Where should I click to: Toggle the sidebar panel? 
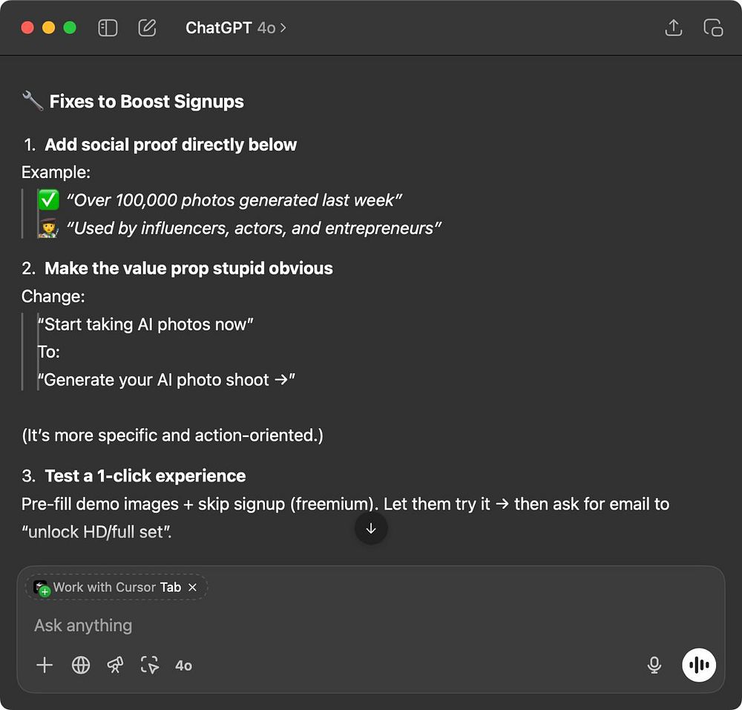click(x=108, y=28)
